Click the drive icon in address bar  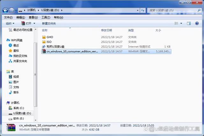point(20,11)
